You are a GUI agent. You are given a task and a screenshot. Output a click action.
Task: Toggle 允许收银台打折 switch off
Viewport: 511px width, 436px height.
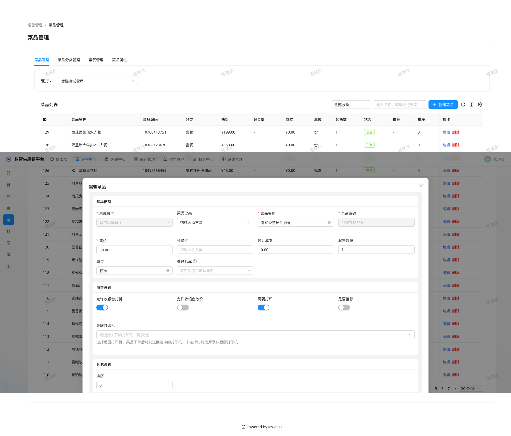pyautogui.click(x=102, y=308)
